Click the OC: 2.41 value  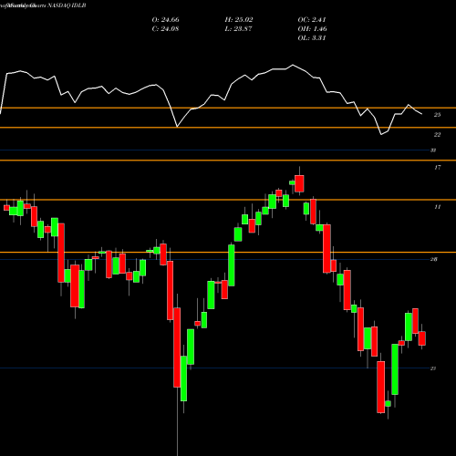[x=312, y=20]
